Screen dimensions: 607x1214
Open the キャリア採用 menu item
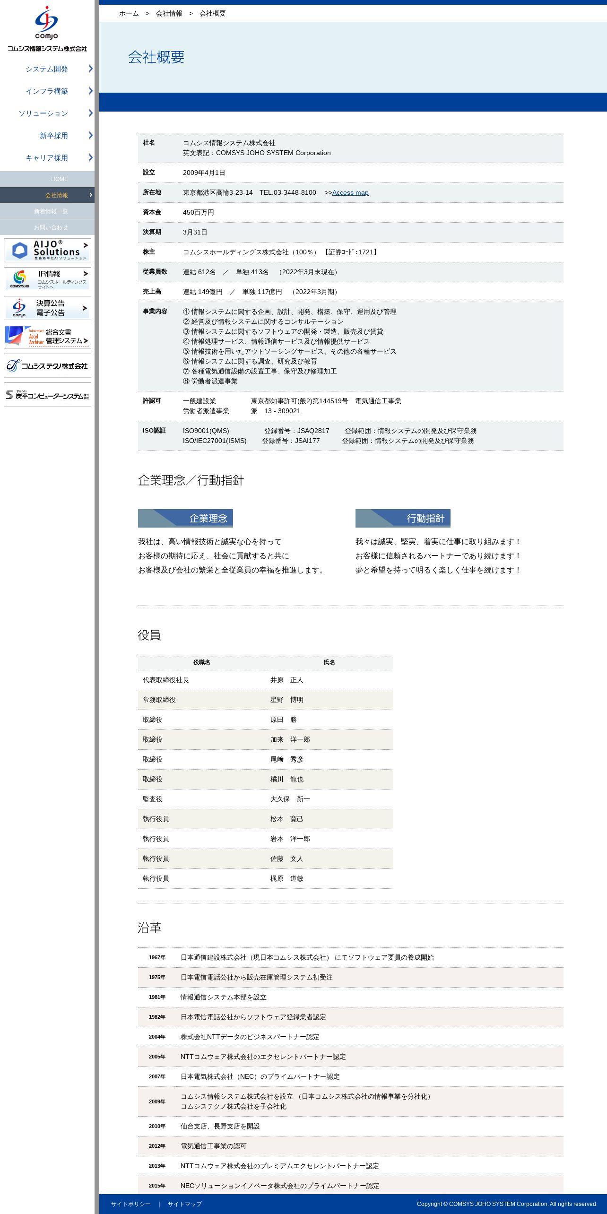[47, 158]
